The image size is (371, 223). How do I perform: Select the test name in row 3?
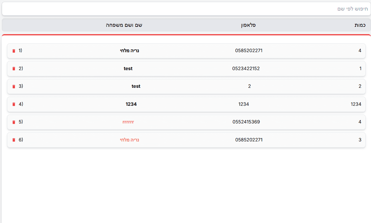[136, 86]
